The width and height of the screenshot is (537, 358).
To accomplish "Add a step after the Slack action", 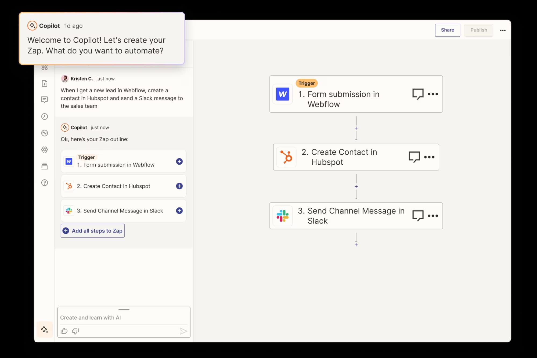I will click(x=356, y=245).
